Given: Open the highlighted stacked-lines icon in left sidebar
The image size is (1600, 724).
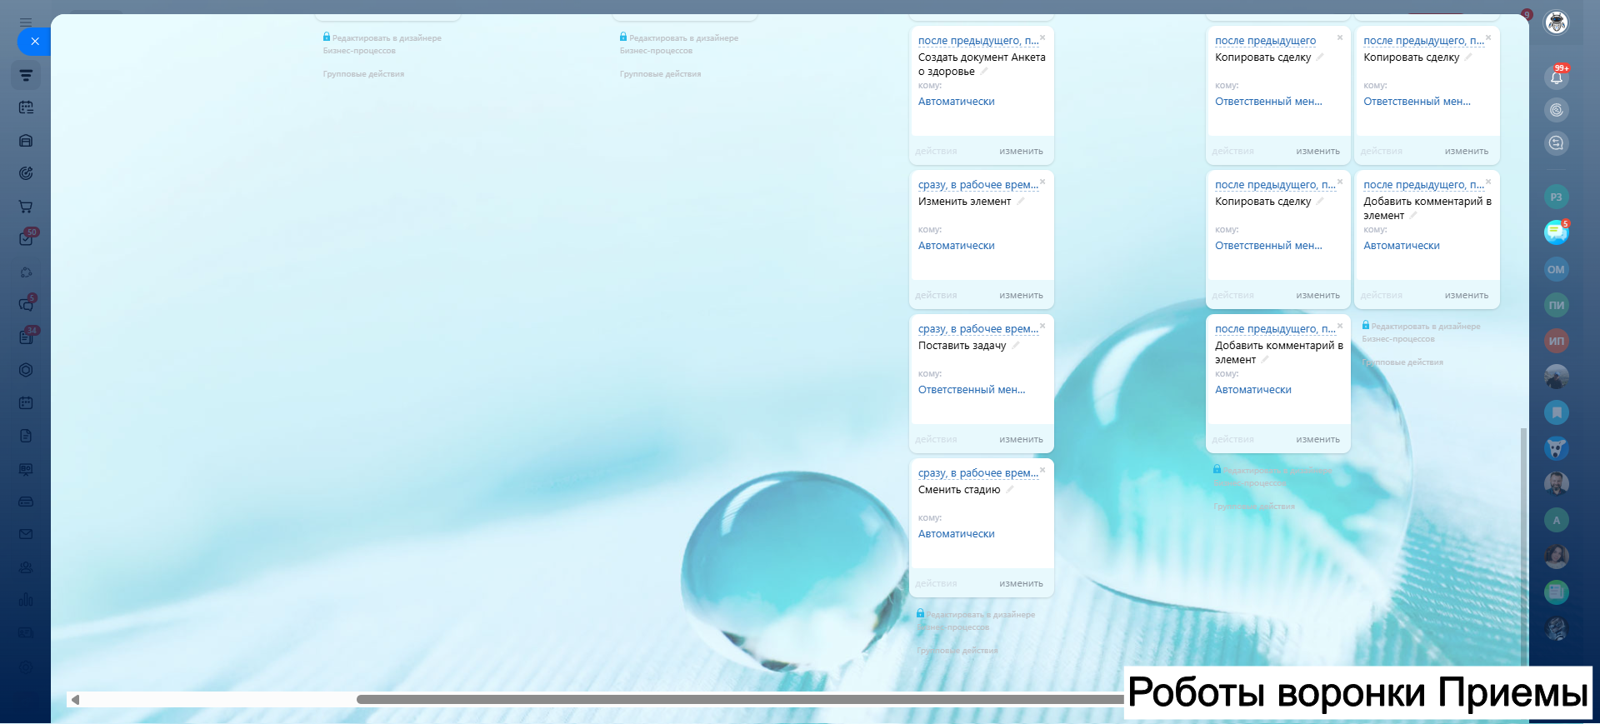Looking at the screenshot, I should click(x=26, y=75).
